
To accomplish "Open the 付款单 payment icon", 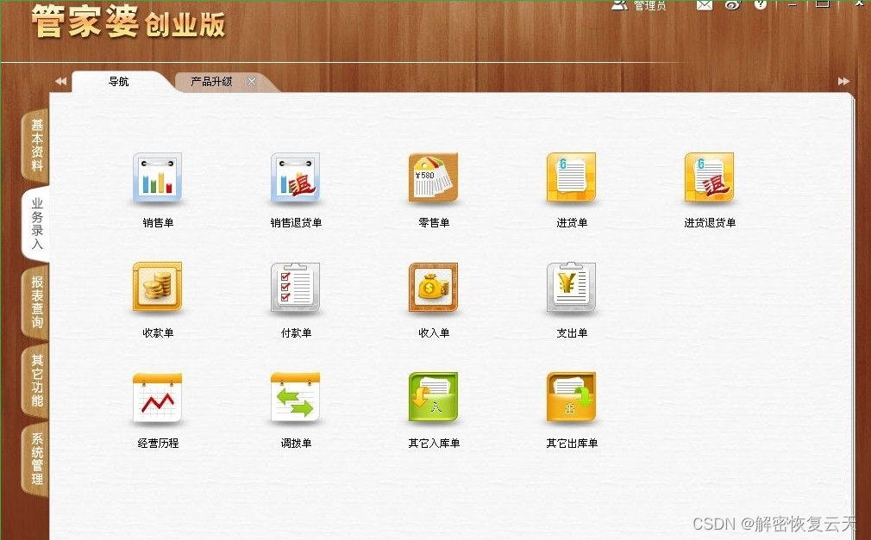I will point(295,287).
